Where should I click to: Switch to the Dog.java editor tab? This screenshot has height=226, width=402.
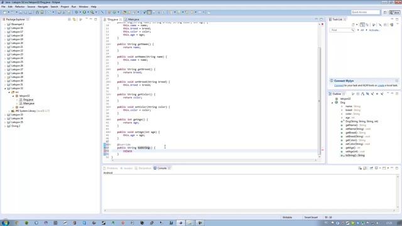click(x=112, y=19)
